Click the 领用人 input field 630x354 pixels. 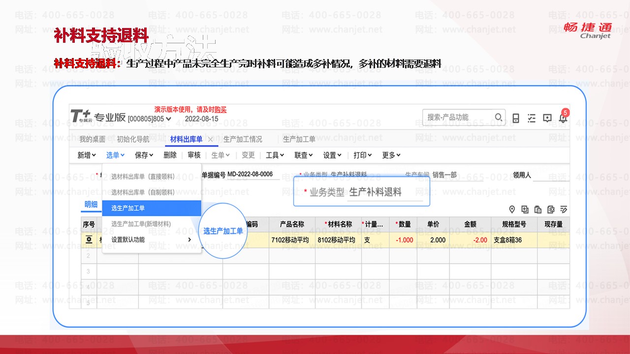(550, 176)
